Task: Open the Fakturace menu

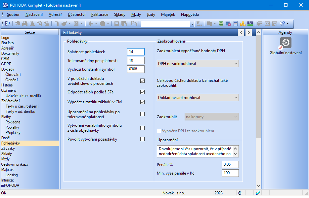Action: click(x=100, y=14)
